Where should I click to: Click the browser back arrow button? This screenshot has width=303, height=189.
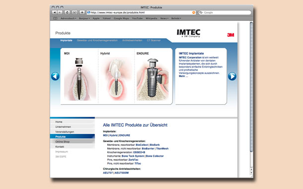(55, 12)
